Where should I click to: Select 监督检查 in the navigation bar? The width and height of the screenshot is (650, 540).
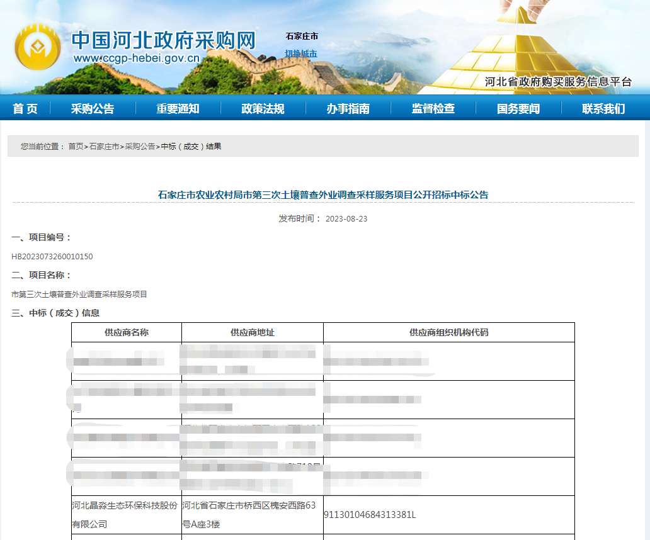433,108
